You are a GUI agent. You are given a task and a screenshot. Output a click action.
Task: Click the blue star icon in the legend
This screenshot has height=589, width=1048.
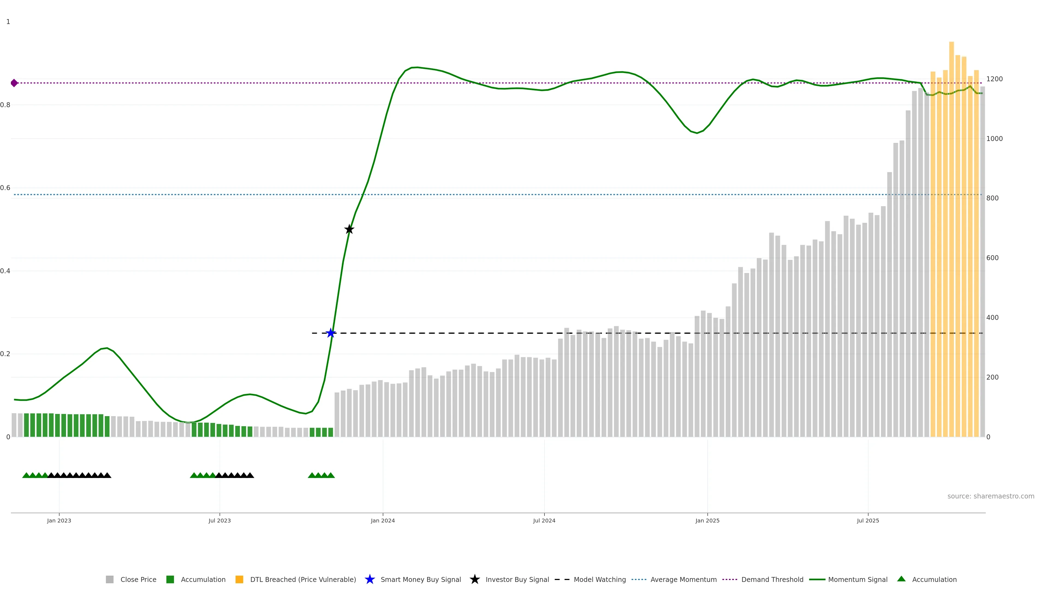pyautogui.click(x=370, y=580)
